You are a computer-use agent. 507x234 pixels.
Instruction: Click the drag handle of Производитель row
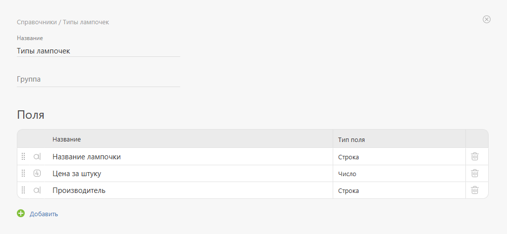(x=23, y=190)
